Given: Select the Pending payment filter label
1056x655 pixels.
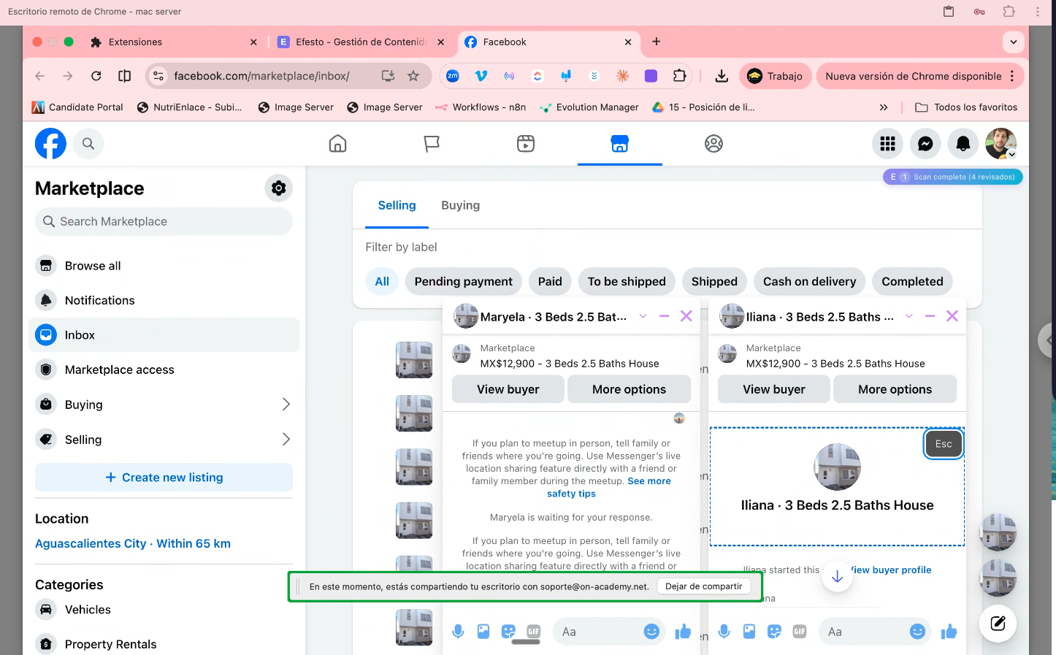Looking at the screenshot, I should pos(463,281).
